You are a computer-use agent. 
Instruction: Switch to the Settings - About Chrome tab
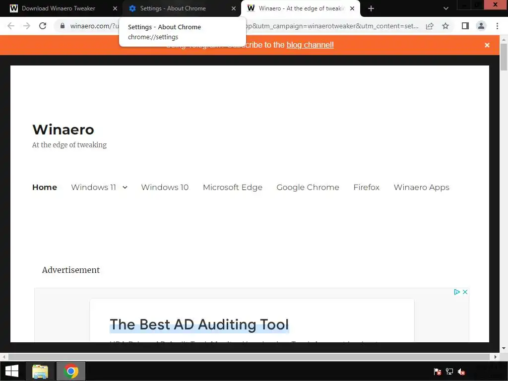[x=173, y=8]
